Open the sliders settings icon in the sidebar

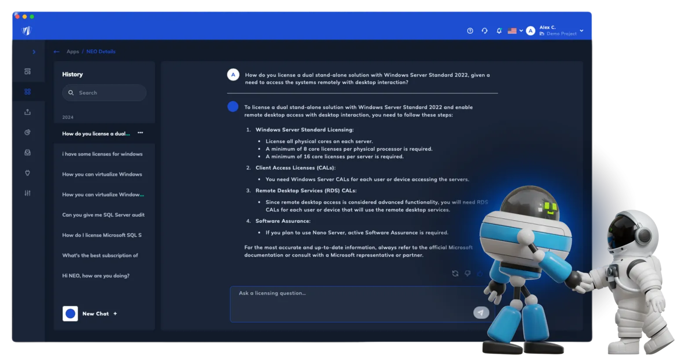(28, 193)
